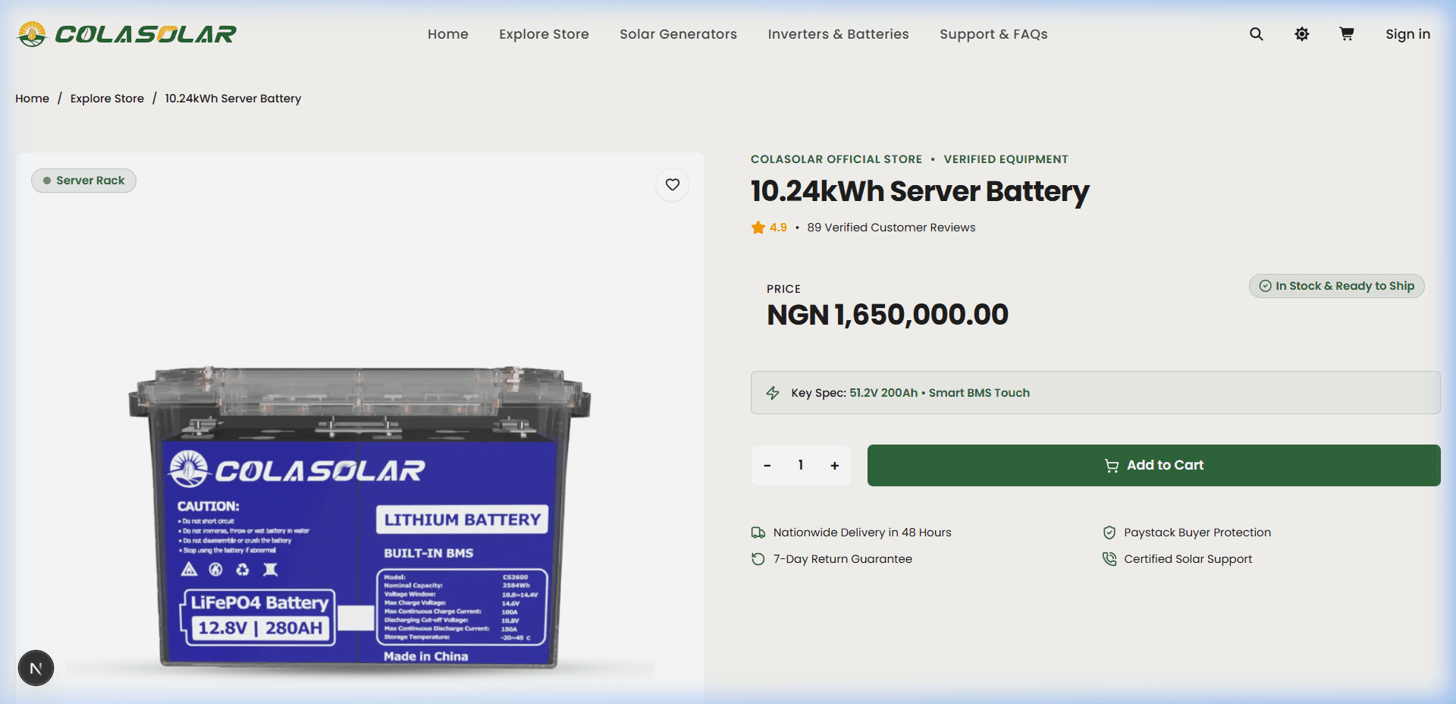This screenshot has height=704, width=1456.
Task: Click the VERIFIED EQUIPMENT label
Action: pyautogui.click(x=1006, y=159)
